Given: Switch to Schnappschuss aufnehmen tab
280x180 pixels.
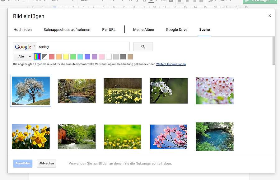Looking at the screenshot, I should (67, 29).
